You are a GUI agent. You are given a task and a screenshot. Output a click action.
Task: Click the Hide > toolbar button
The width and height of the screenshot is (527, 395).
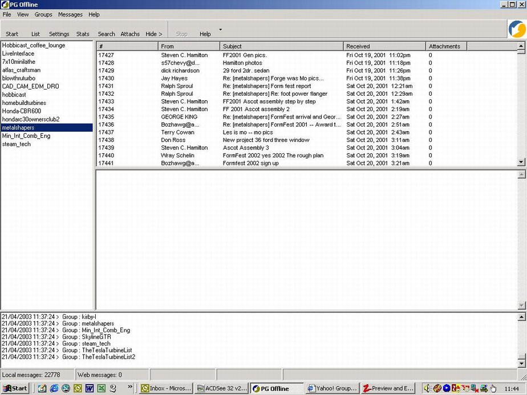153,34
